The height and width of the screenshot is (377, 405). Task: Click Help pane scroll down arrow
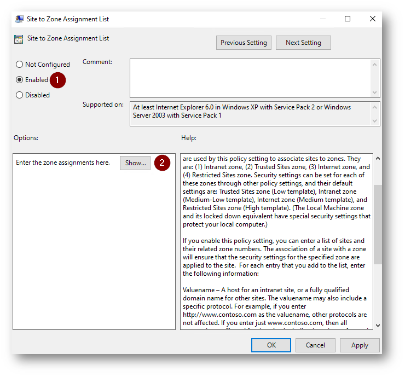(x=378, y=326)
